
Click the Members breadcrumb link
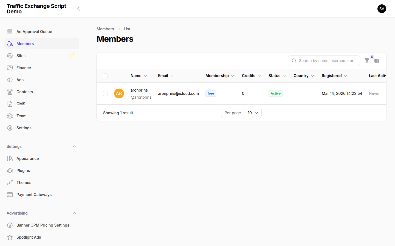click(105, 29)
